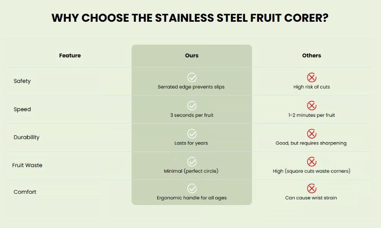This screenshot has width=381, height=228.
Task: Click the 'Feature' column header
Action: click(70, 56)
